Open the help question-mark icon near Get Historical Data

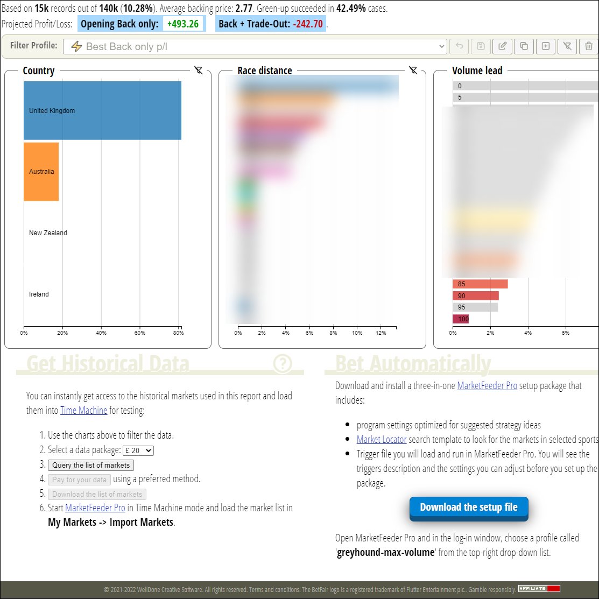(283, 364)
